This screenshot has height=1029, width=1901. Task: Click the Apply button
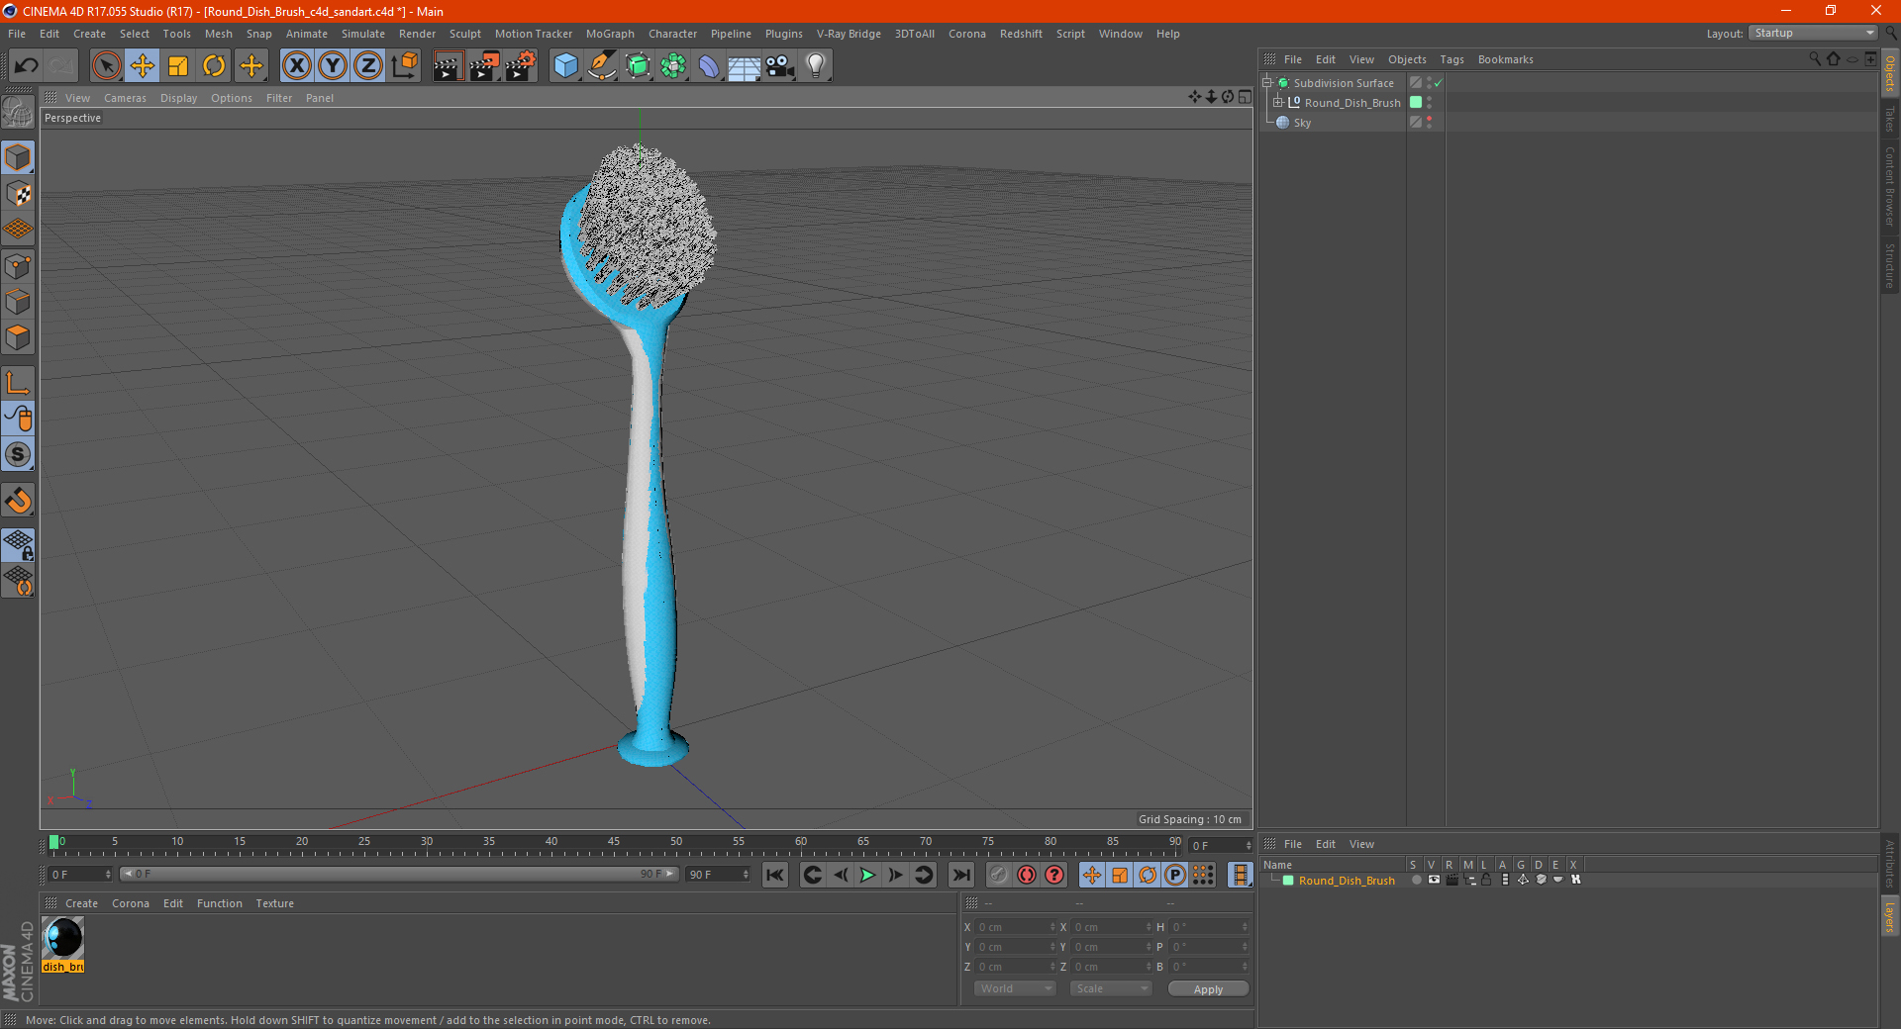pos(1208,989)
